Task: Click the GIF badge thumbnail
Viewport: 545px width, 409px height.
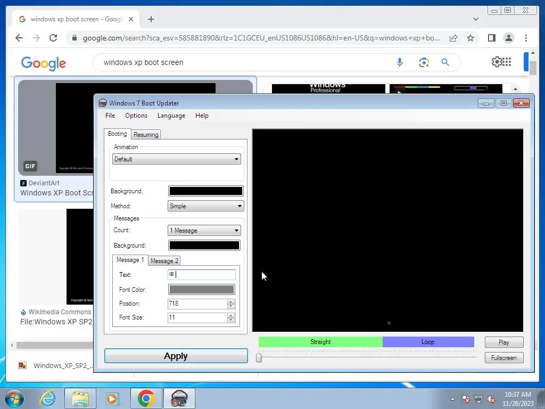Action: coord(30,166)
